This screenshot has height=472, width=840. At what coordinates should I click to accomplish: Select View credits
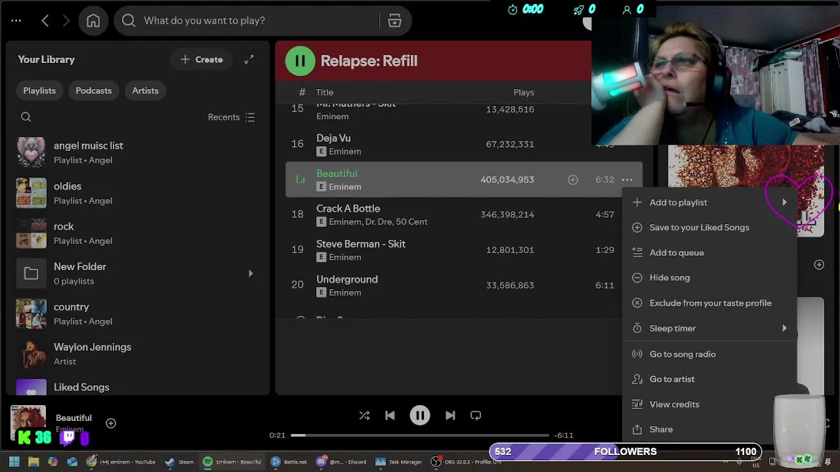(709, 404)
